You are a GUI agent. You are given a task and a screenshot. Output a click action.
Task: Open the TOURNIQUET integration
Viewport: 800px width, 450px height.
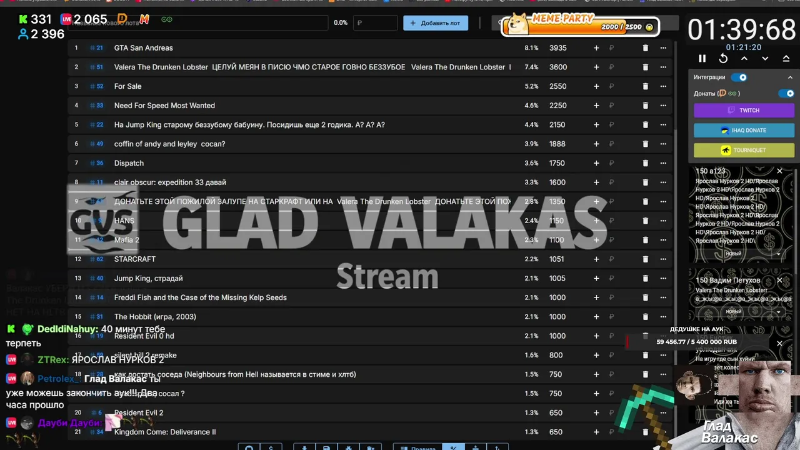click(744, 150)
